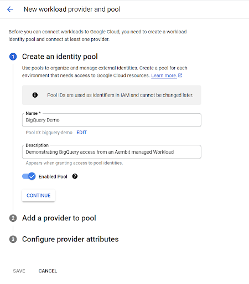Expand the Configure provider attributes step
The width and height of the screenshot is (249, 284).
pos(70,239)
